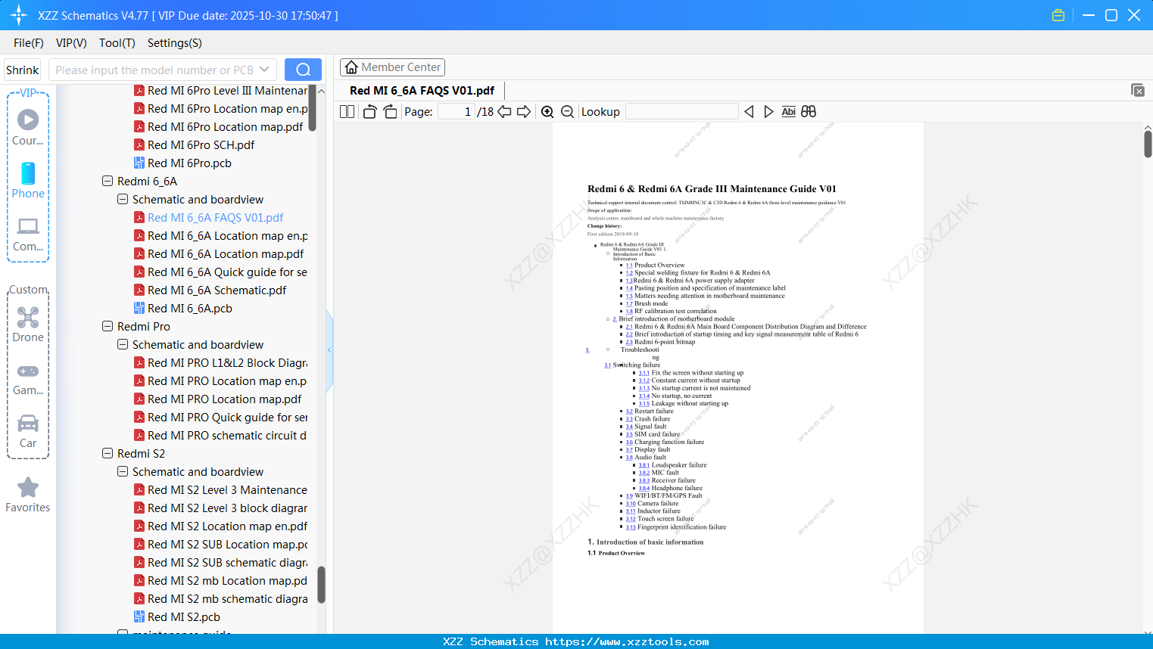Toggle the Abi whole-word match option
This screenshot has width=1153, height=649.
(789, 112)
